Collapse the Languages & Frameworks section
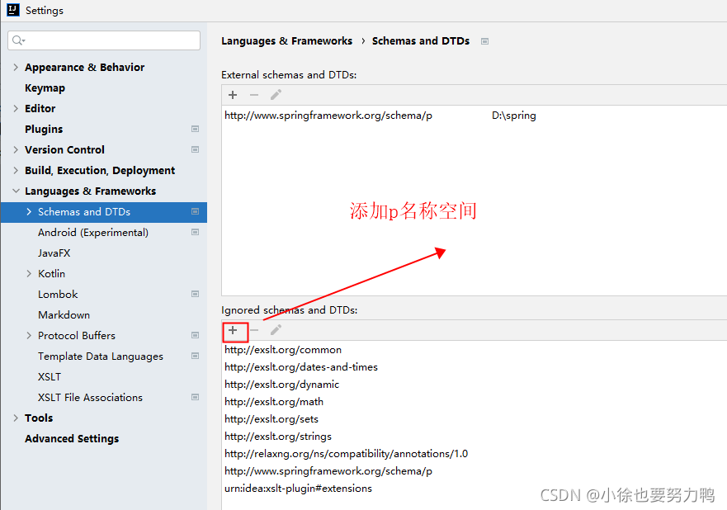Viewport: 727px width, 510px height. coord(16,191)
